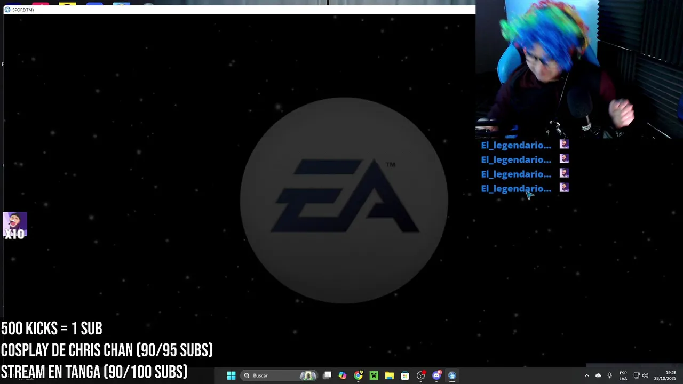
Task: Open the clock showing 19:26 28/10/2025
Action: point(665,375)
